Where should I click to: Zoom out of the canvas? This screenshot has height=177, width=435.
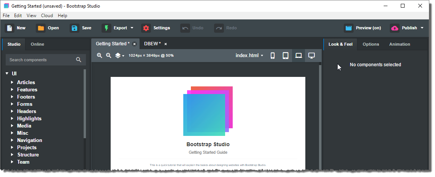108,56
